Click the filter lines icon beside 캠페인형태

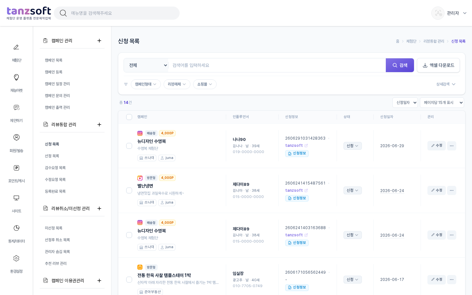pyautogui.click(x=126, y=84)
